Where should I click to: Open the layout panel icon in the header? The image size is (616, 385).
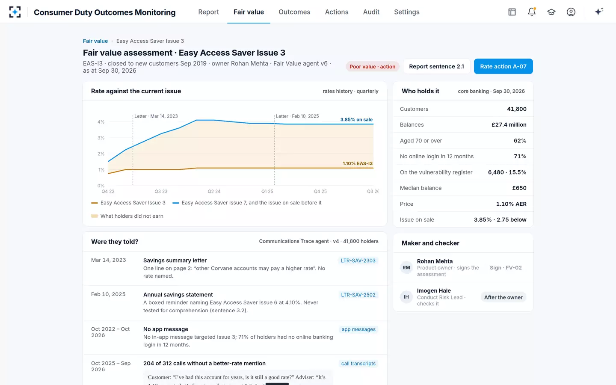[x=512, y=12]
